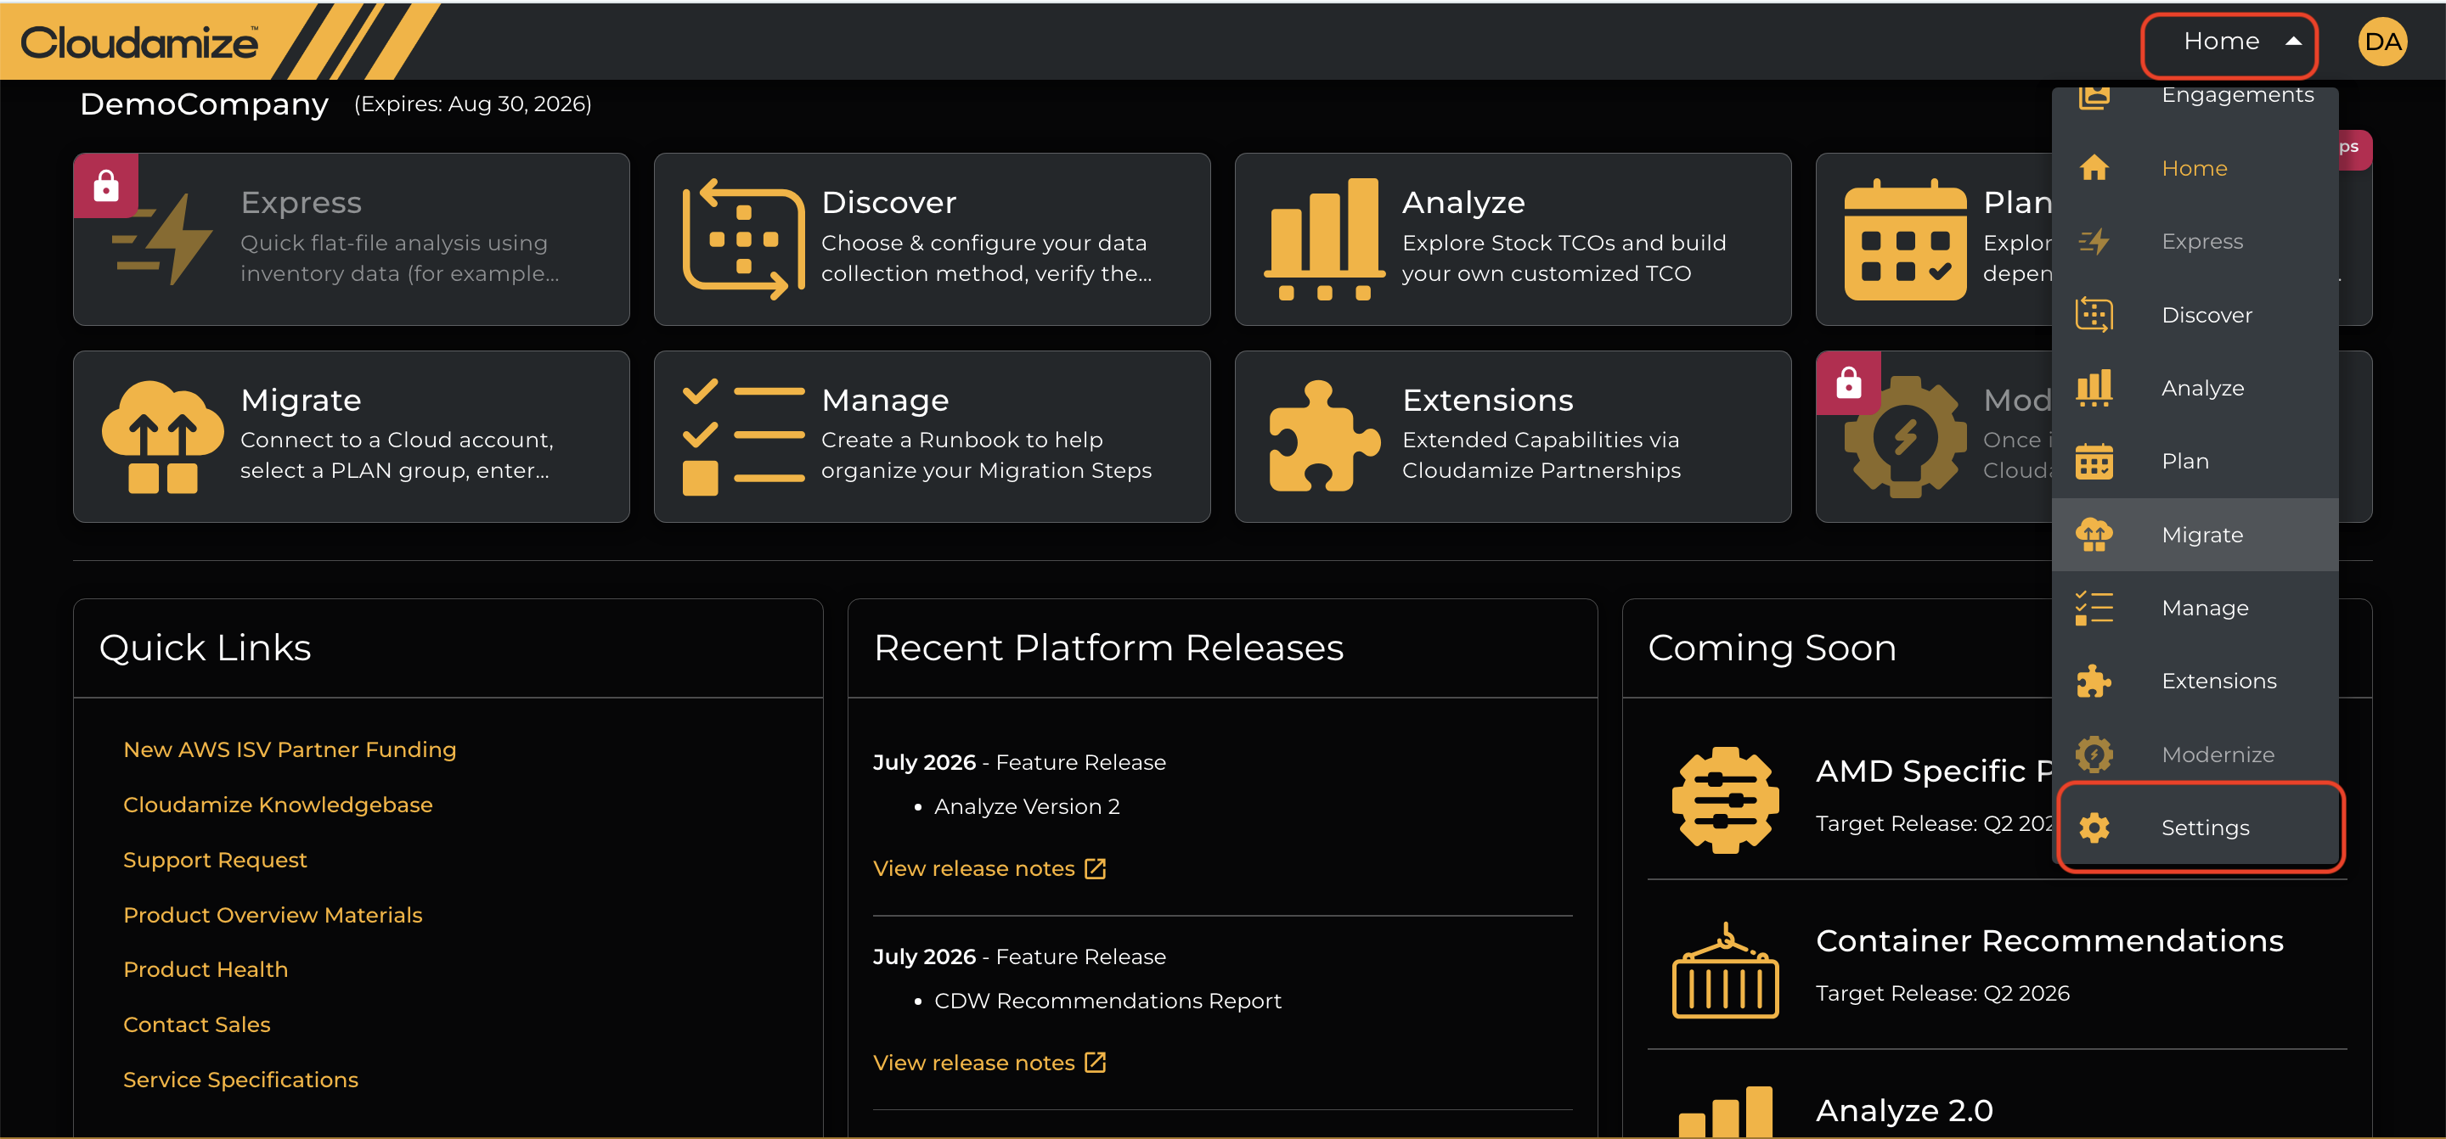
Task: Click the Plan card calendar icon
Action: [x=1905, y=239]
